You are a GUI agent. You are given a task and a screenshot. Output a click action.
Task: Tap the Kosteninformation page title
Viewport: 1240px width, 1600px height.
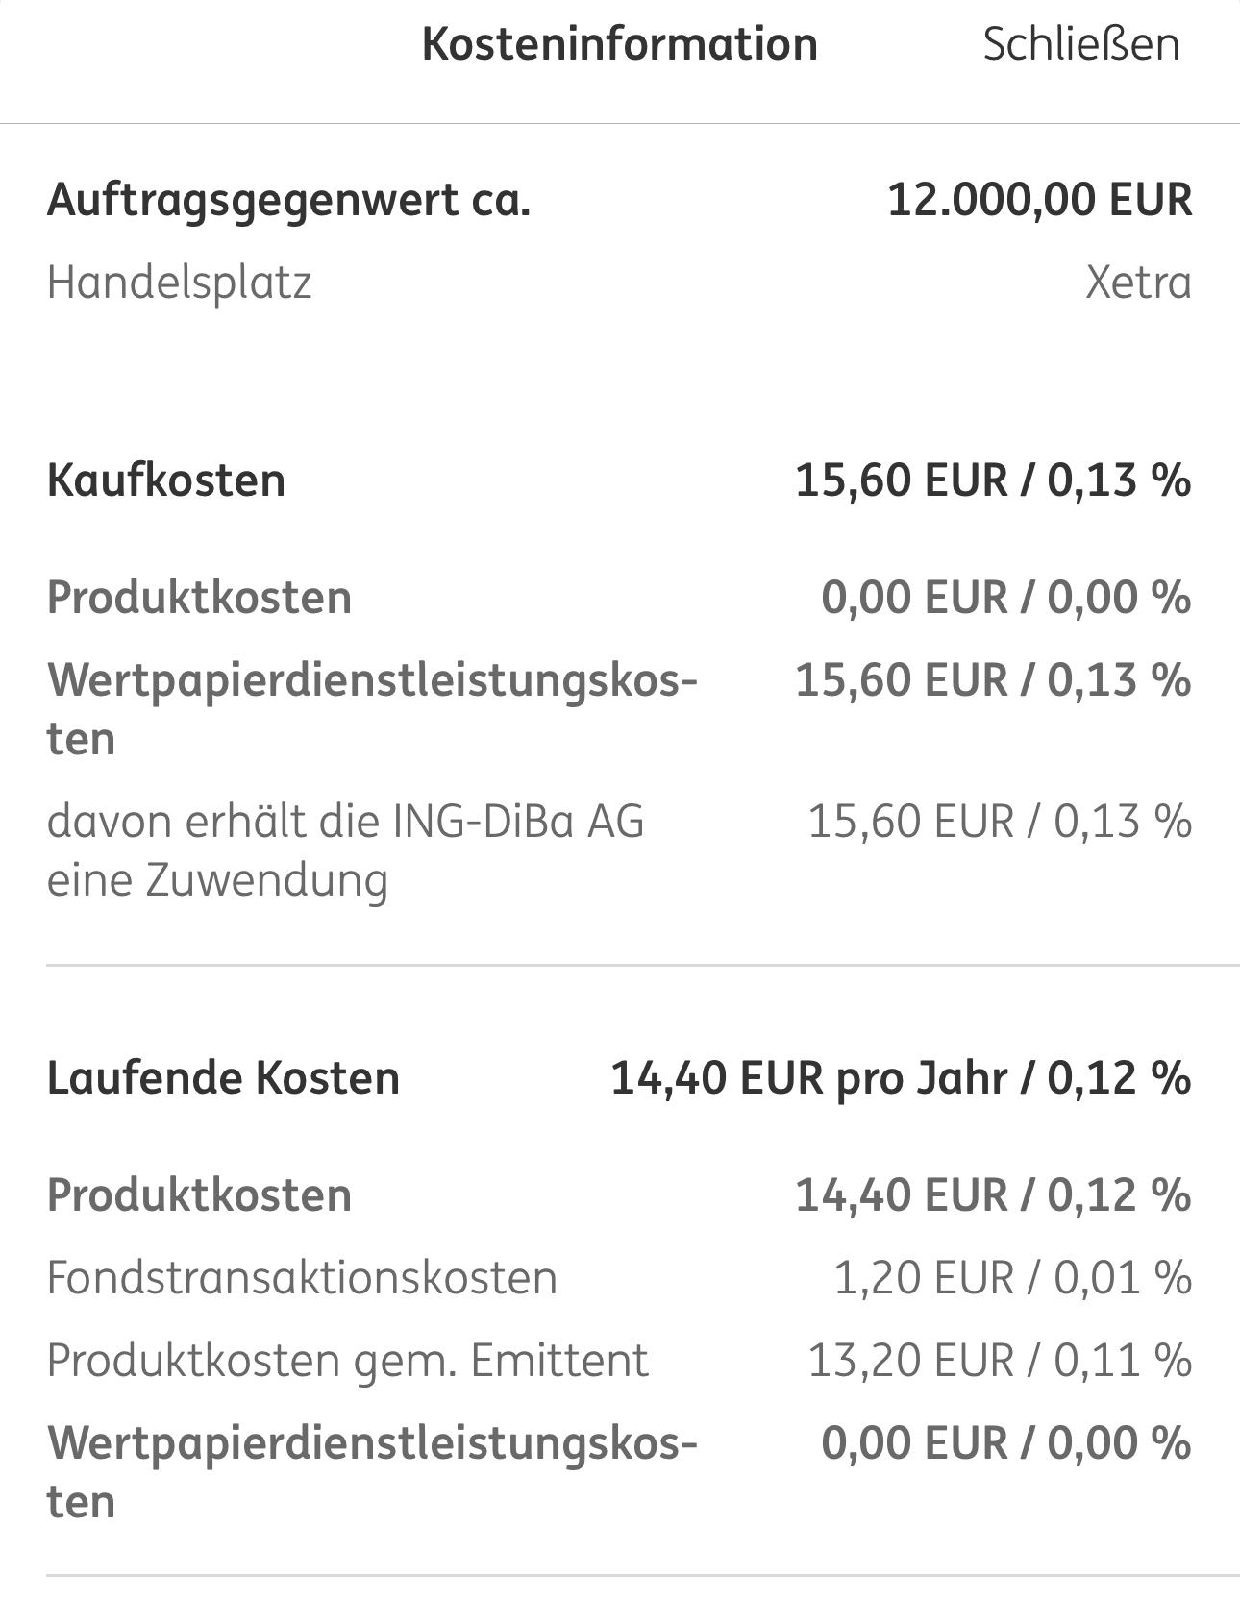(x=620, y=44)
